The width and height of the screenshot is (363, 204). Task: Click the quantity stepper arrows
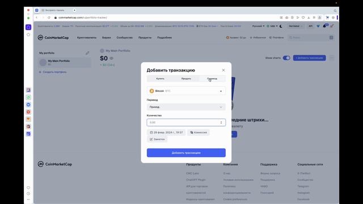click(x=221, y=122)
